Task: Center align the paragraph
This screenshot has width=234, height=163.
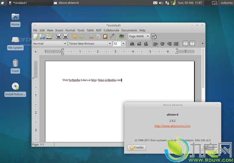Action: [163, 44]
